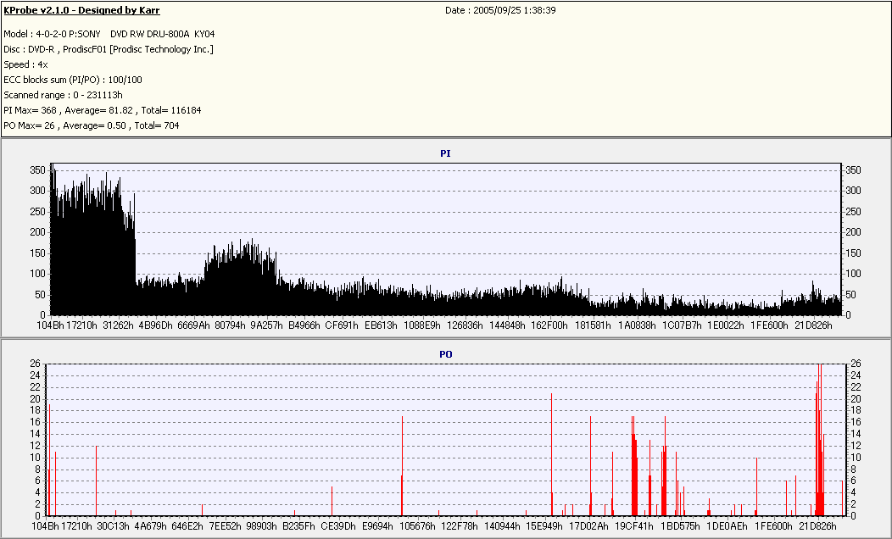Viewport: 892px width, 539px height.
Task: Select '19CF41h' under the PO chart
Action: [x=633, y=526]
